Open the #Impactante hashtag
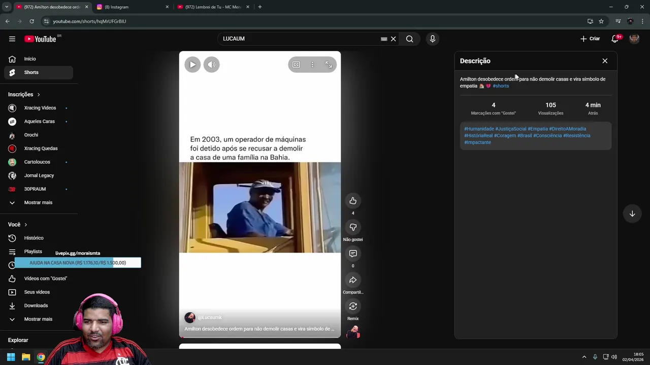The width and height of the screenshot is (650, 365). [477, 142]
